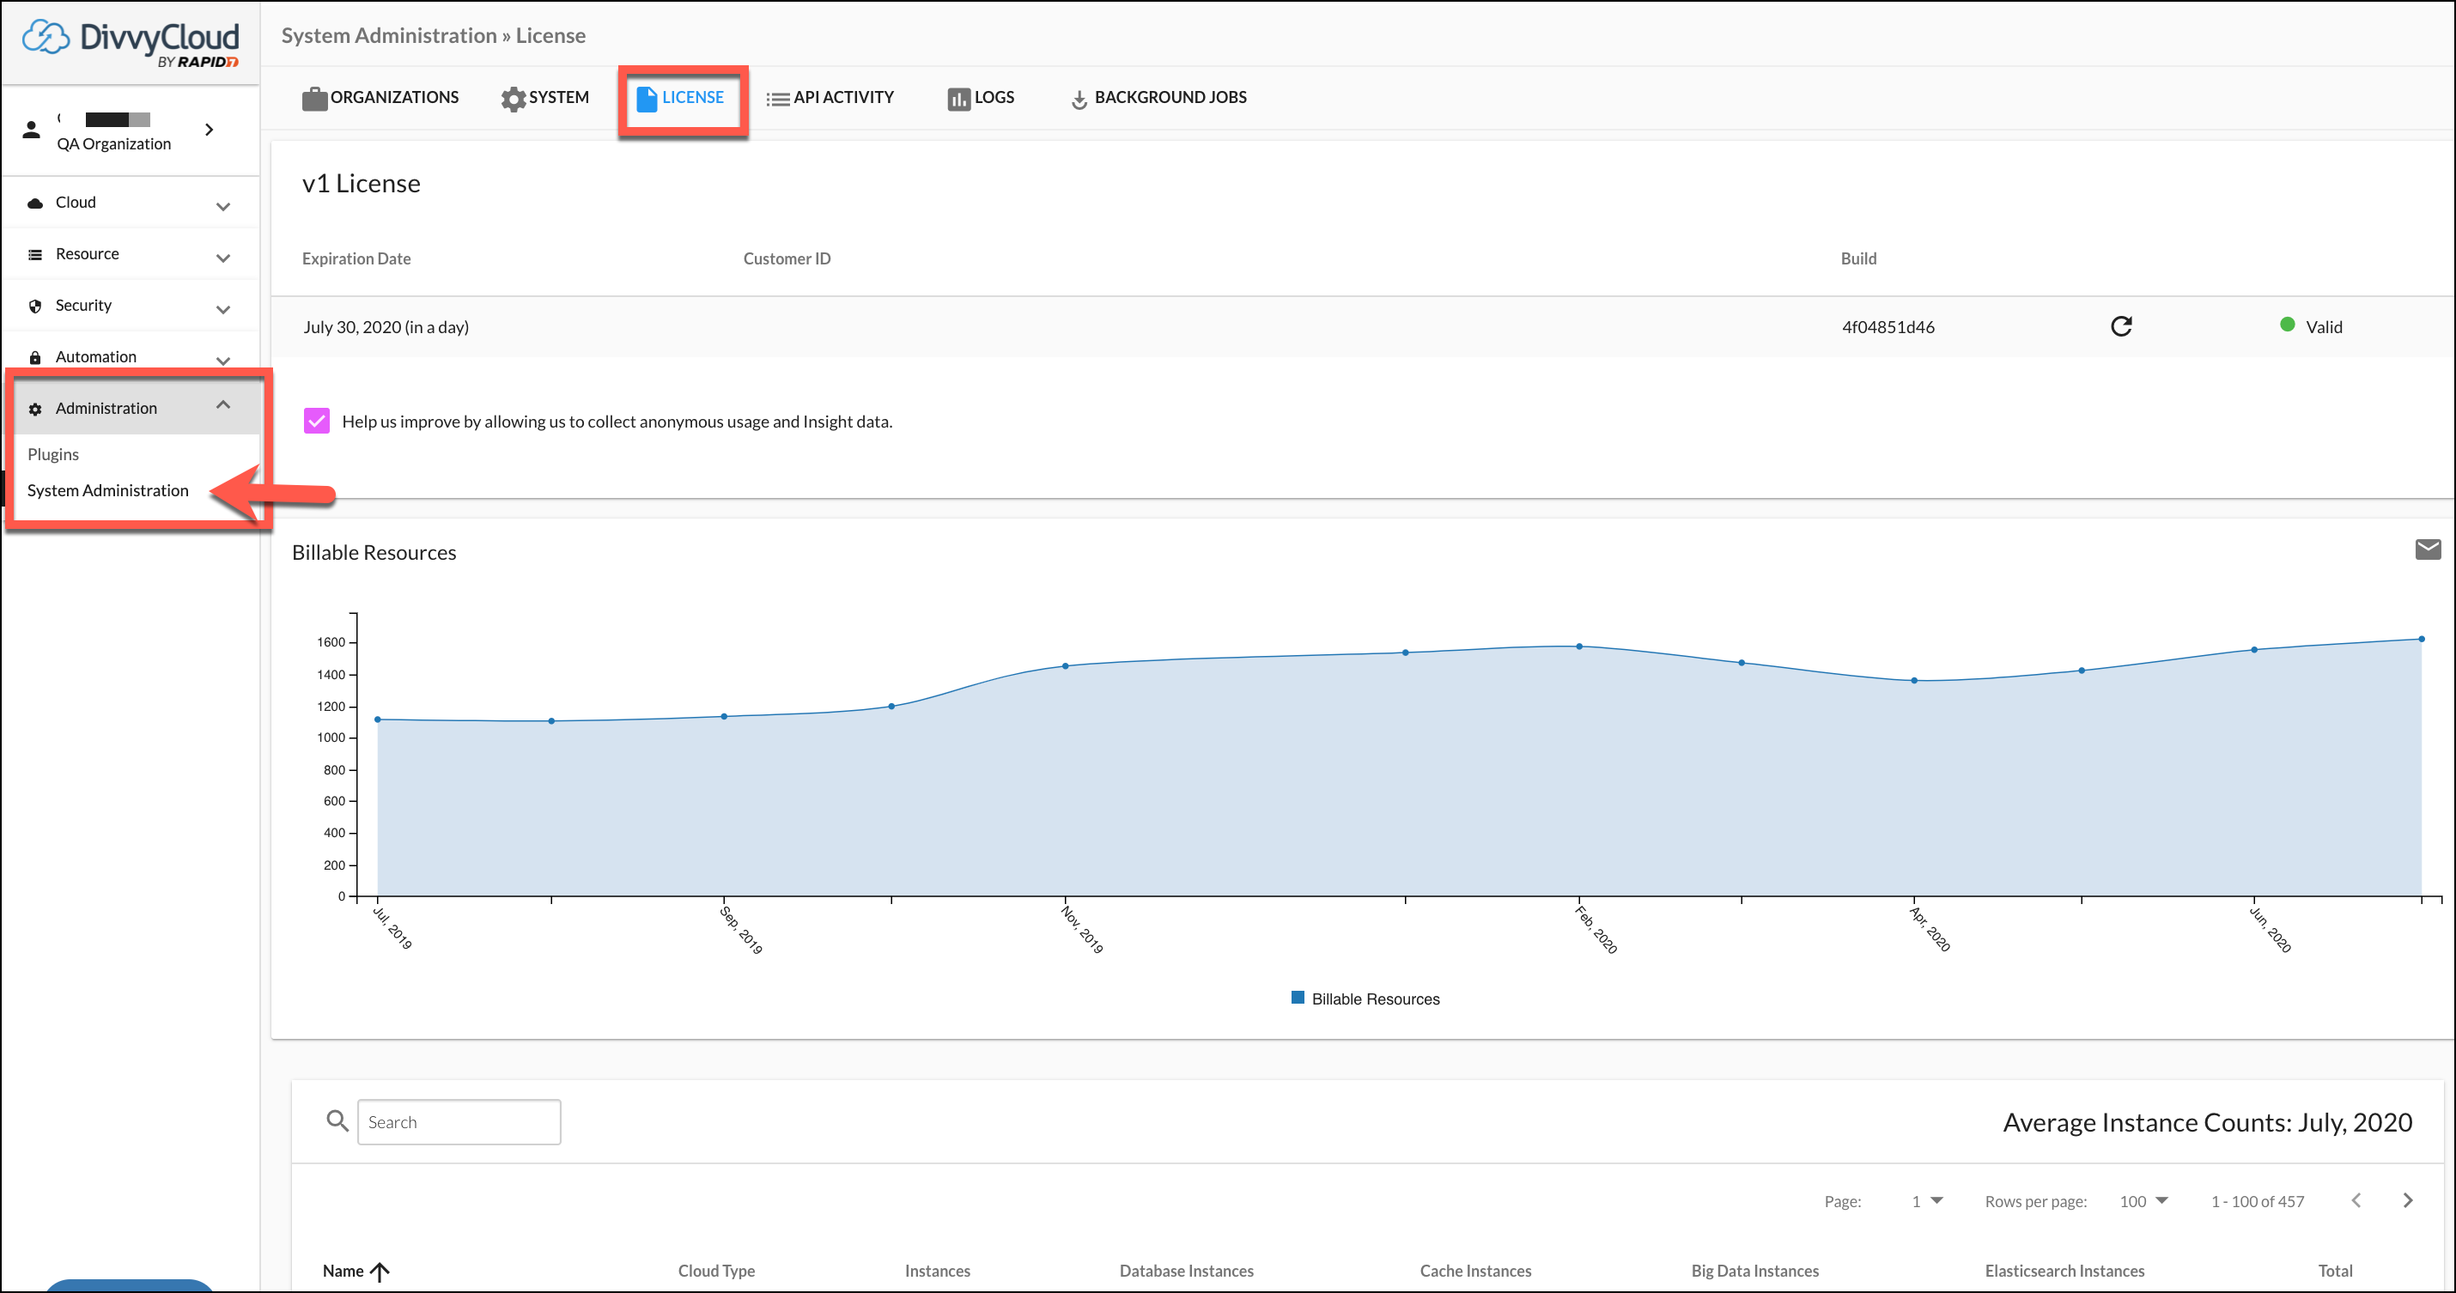The image size is (2456, 1293).
Task: Expand the Automation menu chevron
Action: [223, 361]
